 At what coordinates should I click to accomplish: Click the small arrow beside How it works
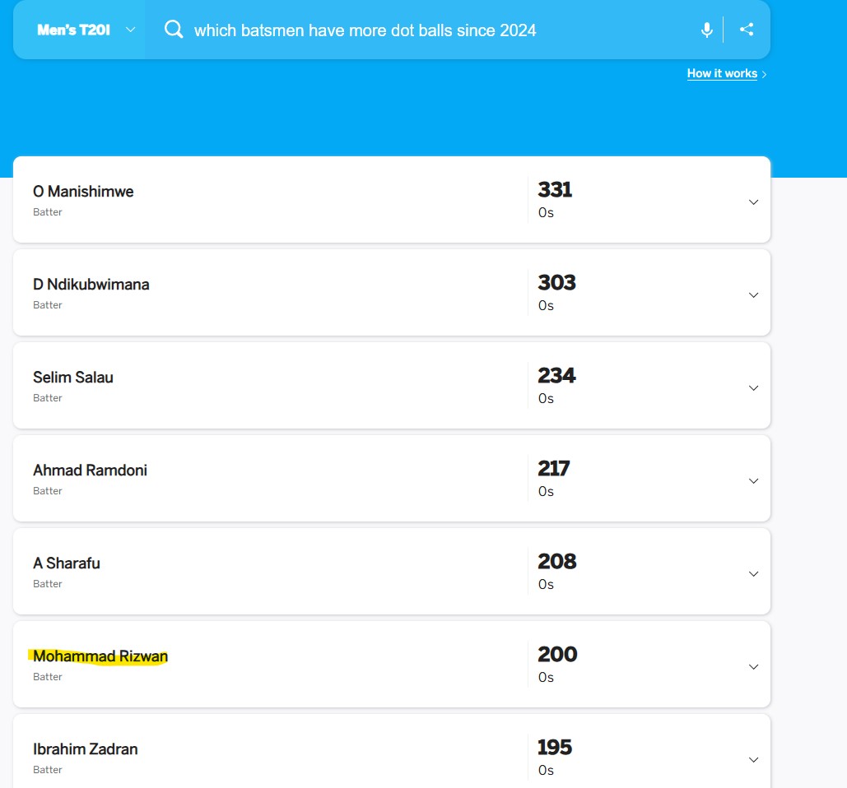click(x=764, y=74)
